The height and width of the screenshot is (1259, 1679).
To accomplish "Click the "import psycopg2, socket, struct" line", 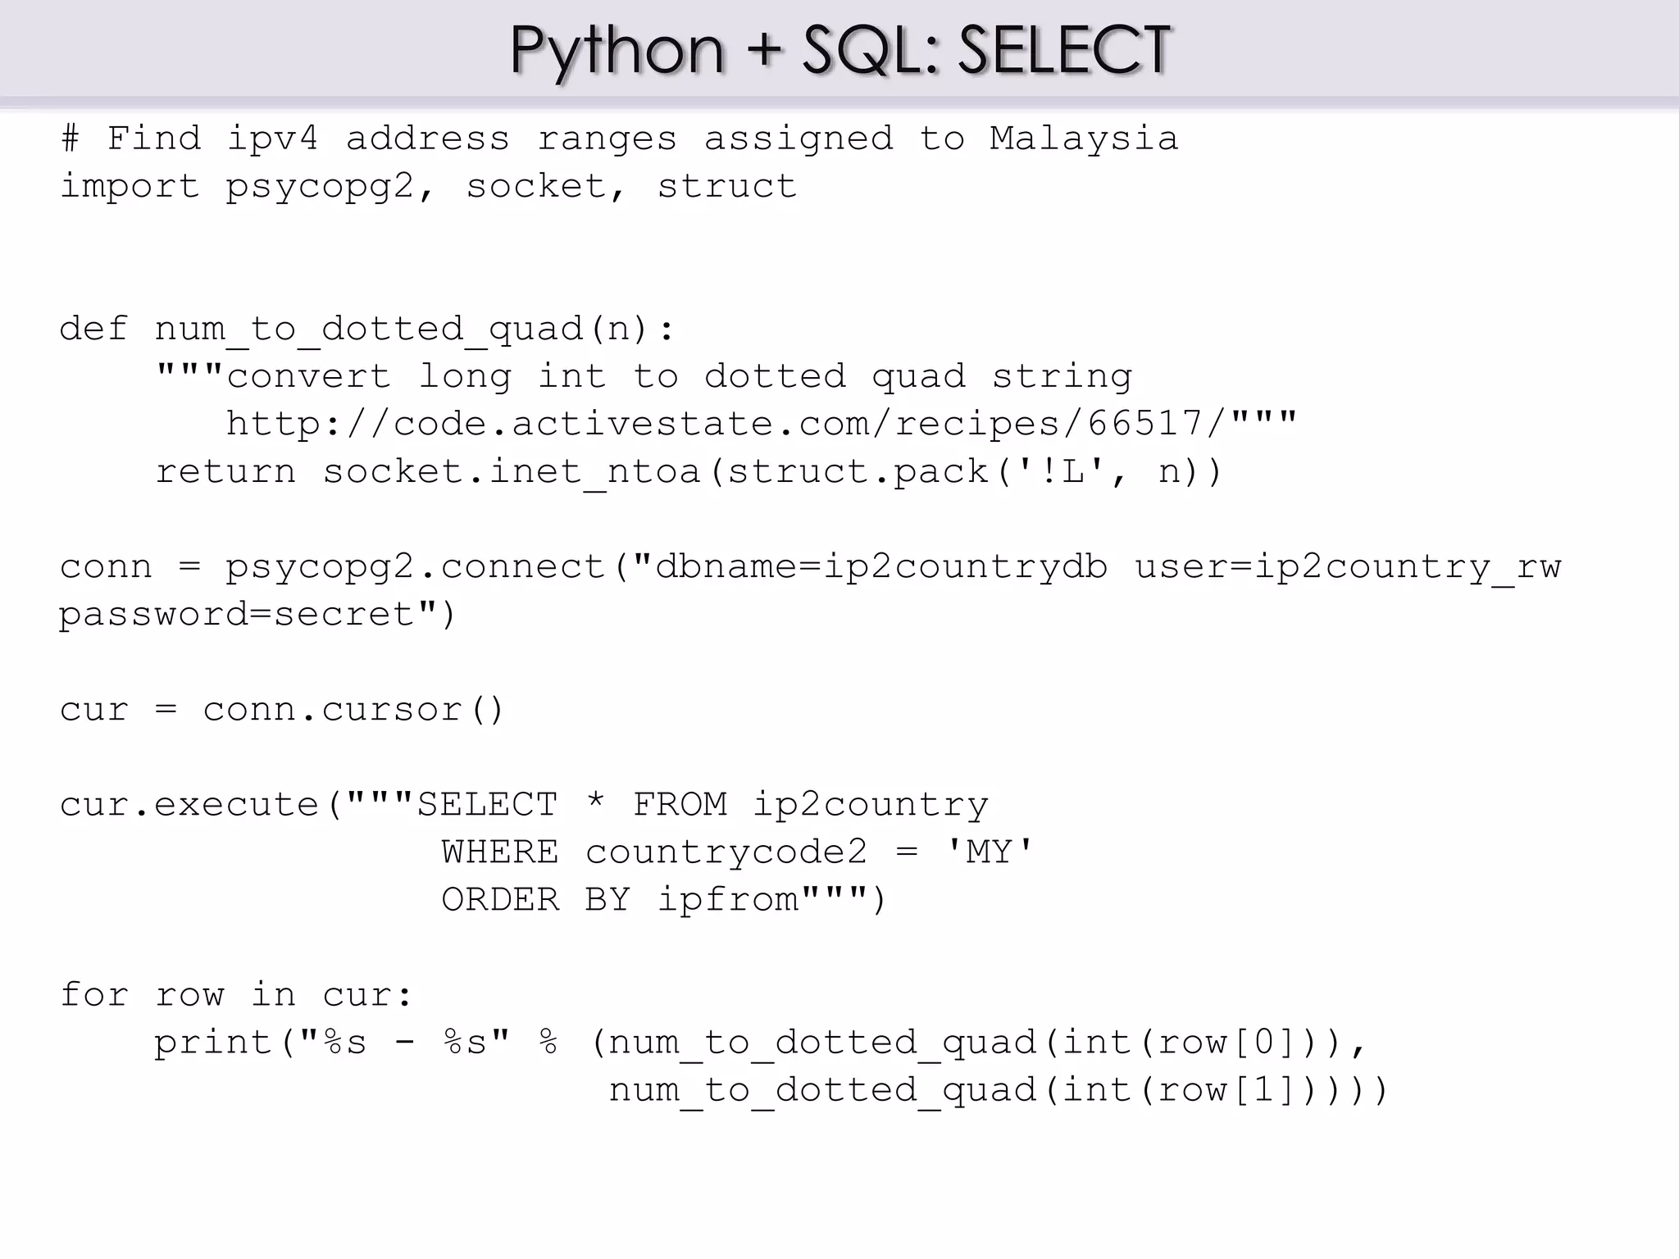I will (x=428, y=186).
